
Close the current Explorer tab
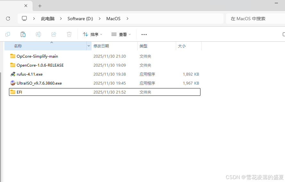pyautogui.click(x=26, y=6)
